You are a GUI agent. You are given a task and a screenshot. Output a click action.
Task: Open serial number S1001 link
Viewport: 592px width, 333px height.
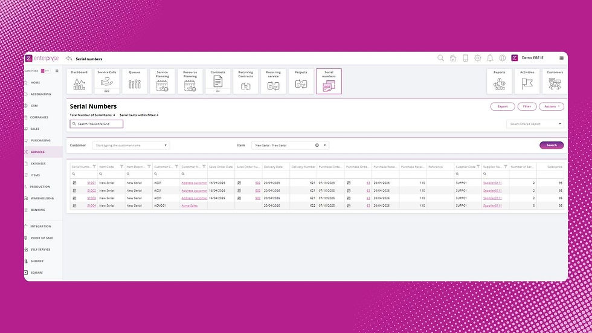[x=91, y=183]
